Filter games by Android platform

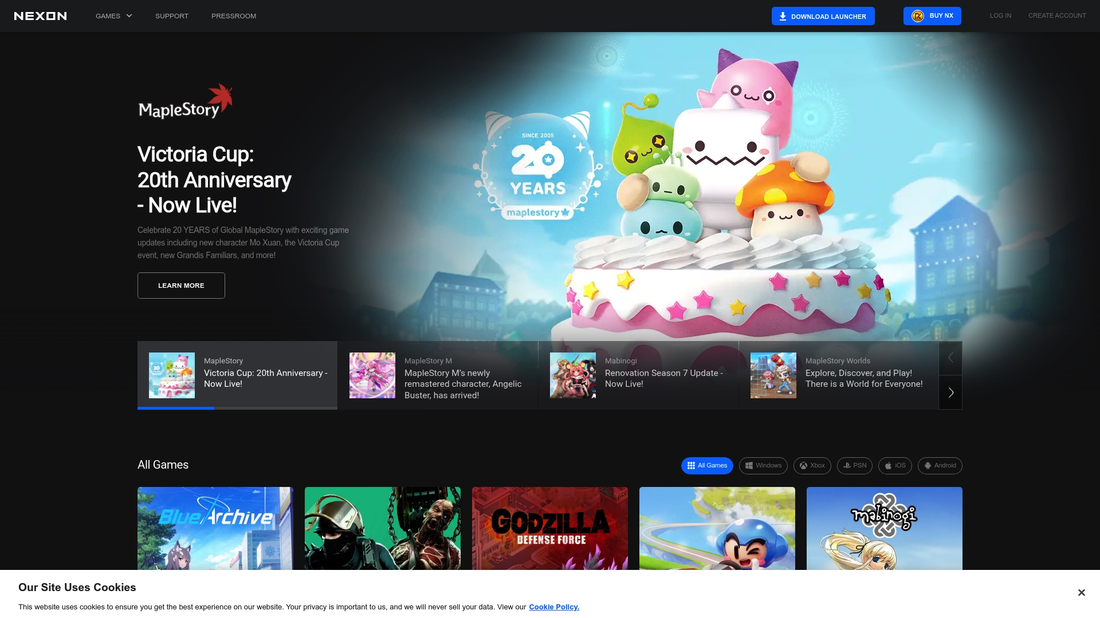(x=940, y=466)
